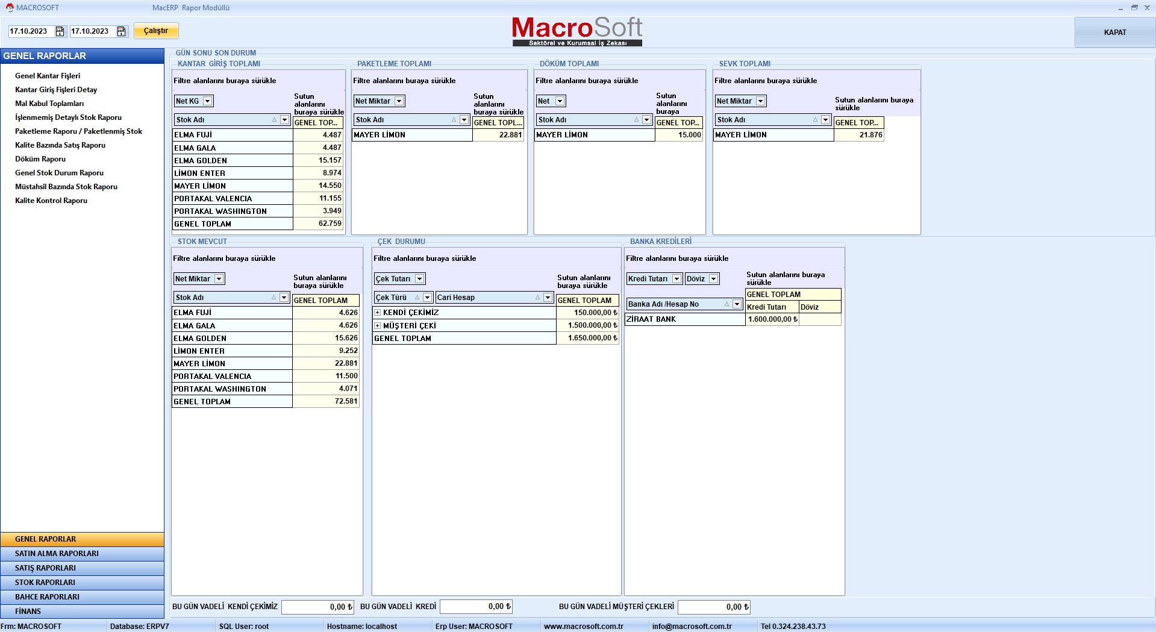The image size is (1156, 632).
Task: Expand the MÜŞTERİ ÇEKİ row
Action: point(378,326)
